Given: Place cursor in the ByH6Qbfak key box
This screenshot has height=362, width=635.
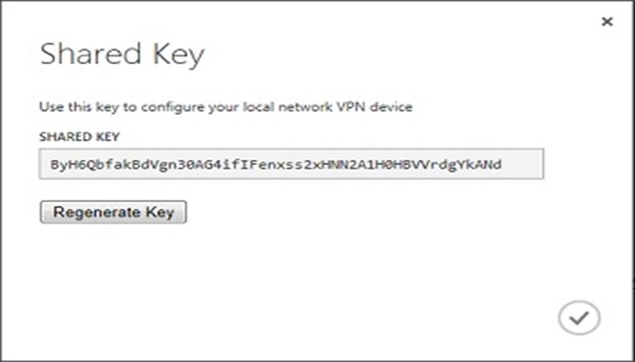Looking at the screenshot, I should tap(291, 164).
